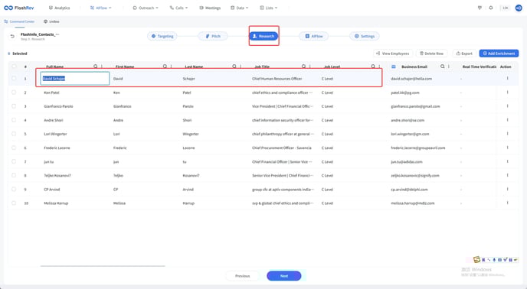Open Meetings in the top navigation
The width and height of the screenshot is (527, 289).
[x=210, y=8]
